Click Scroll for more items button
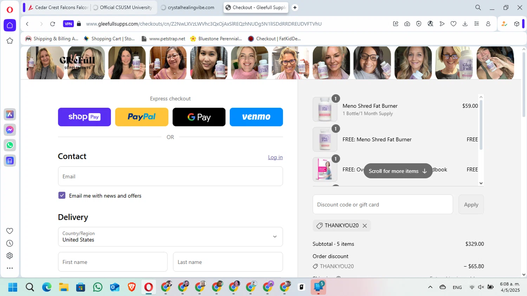Image resolution: width=527 pixels, height=296 pixels. pos(398,171)
